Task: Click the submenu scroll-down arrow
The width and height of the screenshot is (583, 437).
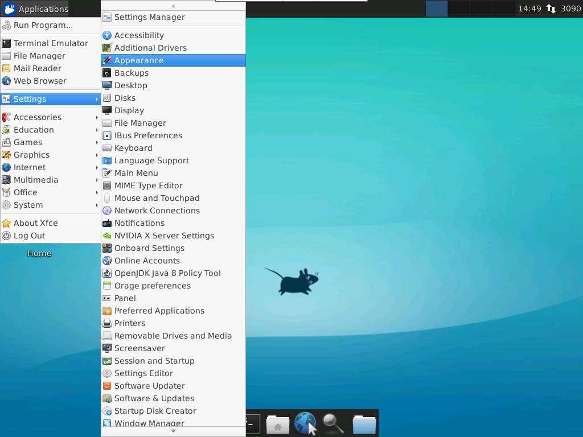Action: click(173, 431)
